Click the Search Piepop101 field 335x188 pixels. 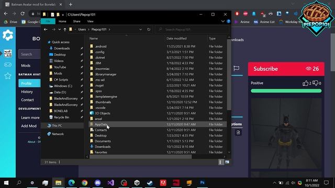(x=192, y=29)
